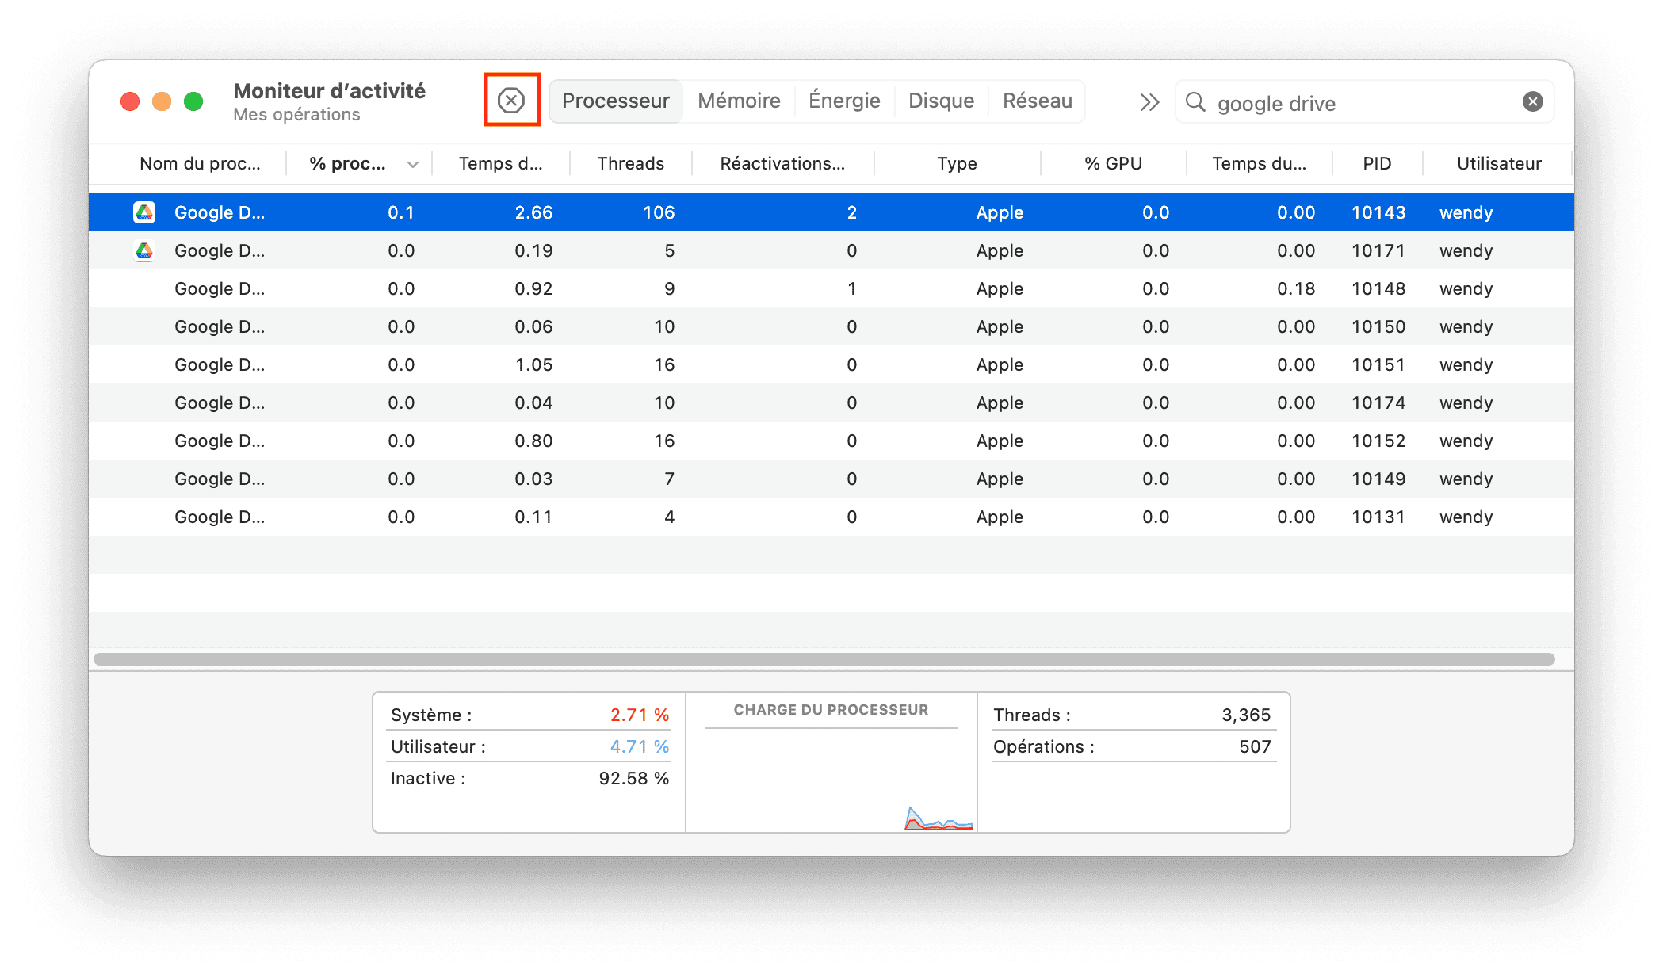1663x973 pixels.
Task: Click the double-chevron toolbar overflow icon
Action: [1149, 102]
